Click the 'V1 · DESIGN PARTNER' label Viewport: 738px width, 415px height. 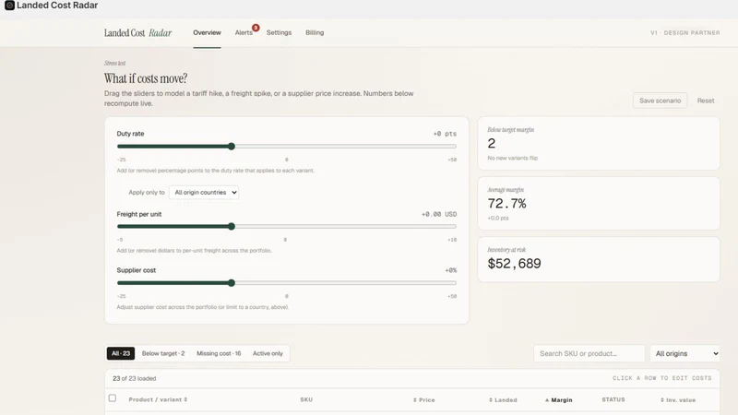pos(684,33)
